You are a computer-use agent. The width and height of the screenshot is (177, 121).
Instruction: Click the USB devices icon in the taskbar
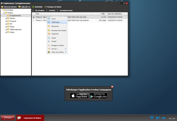(x=164, y=118)
